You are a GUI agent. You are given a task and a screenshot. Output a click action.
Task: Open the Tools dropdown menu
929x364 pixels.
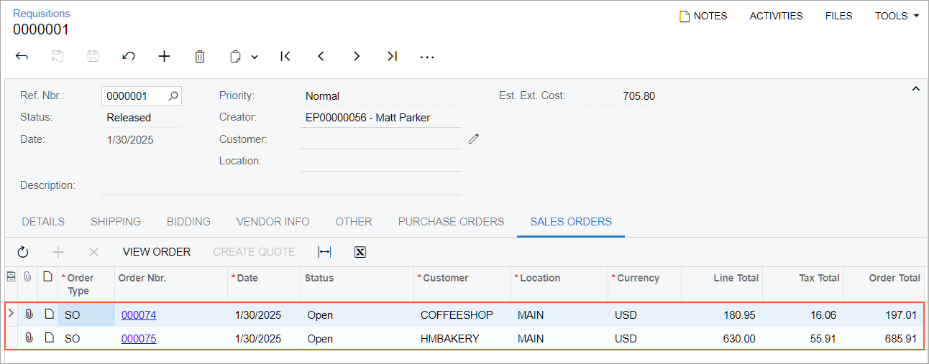coord(897,16)
